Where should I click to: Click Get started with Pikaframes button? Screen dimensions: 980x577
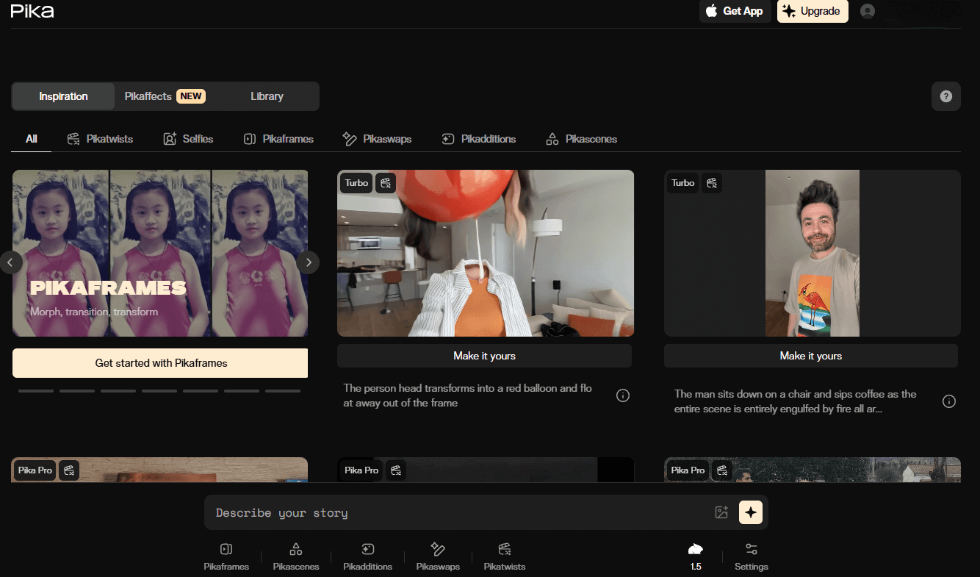(160, 363)
